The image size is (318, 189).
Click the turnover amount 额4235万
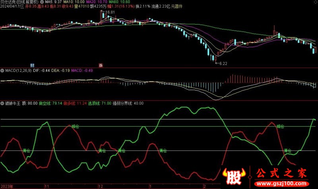tap(98, 6)
